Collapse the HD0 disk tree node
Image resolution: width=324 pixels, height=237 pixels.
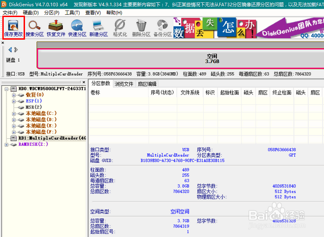6,89
